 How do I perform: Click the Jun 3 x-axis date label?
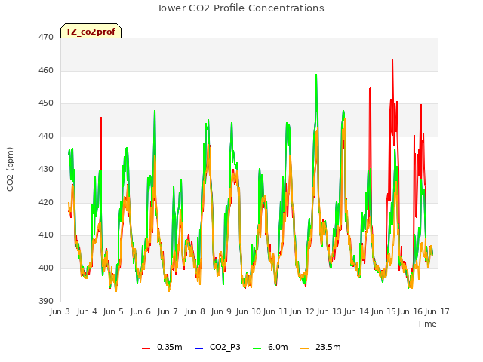tap(60, 311)
